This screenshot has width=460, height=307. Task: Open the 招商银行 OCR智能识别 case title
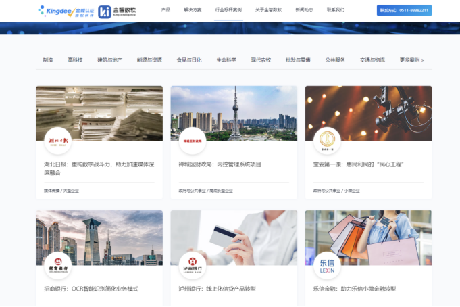click(91, 289)
